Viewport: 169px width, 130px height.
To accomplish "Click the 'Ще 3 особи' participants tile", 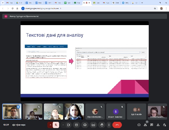I will click(137, 111).
